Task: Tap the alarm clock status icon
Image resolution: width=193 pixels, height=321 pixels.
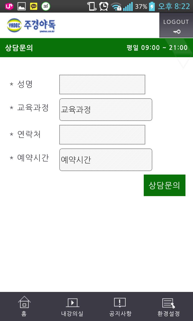Action: [104, 6]
